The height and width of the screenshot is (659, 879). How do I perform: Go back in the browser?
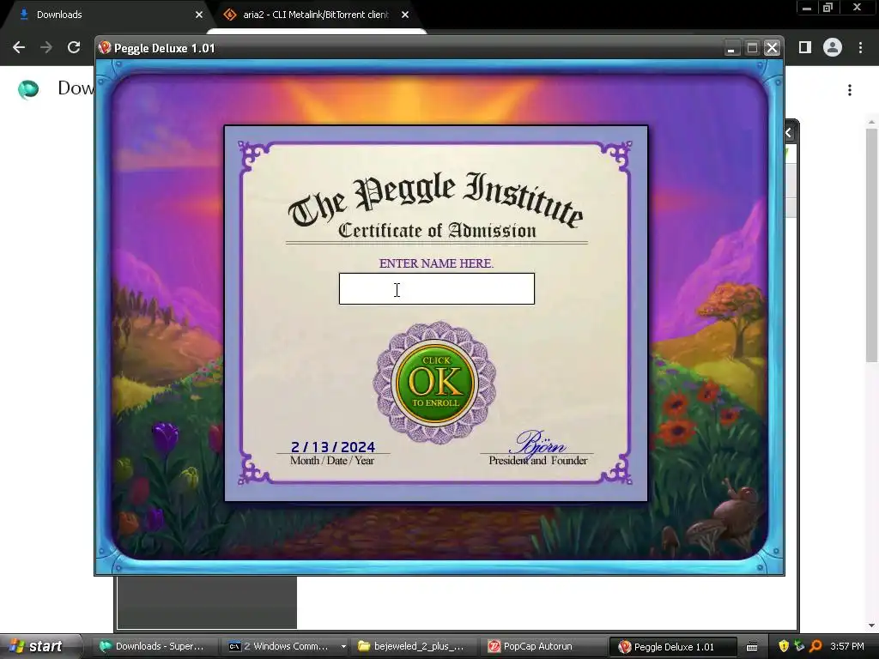click(x=19, y=48)
